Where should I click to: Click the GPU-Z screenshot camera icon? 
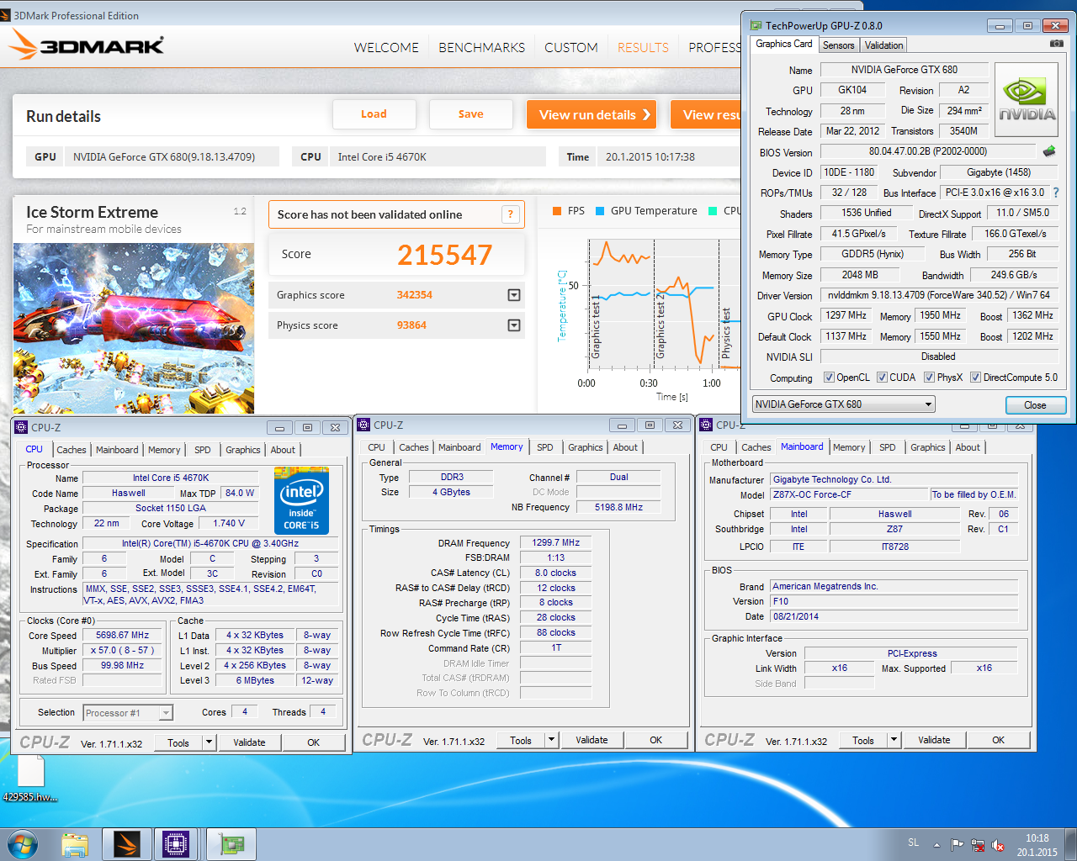(1057, 44)
